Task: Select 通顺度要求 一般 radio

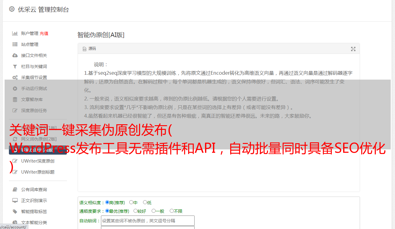Action: tap(153, 211)
